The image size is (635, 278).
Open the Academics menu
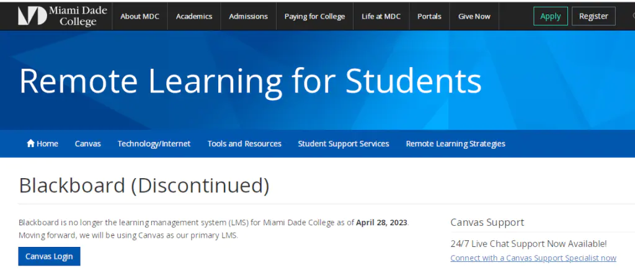click(x=194, y=16)
